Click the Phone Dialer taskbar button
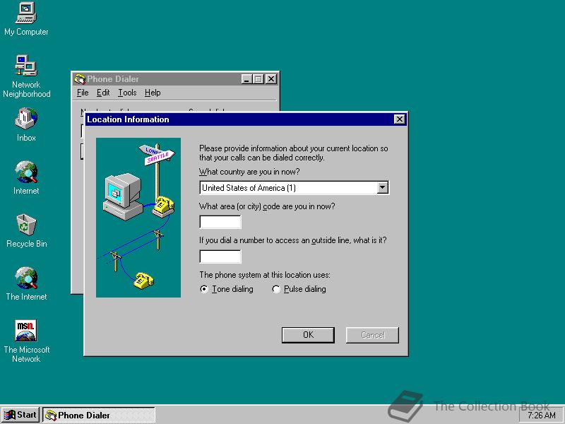Screen dimensions: 565x424 pos(99,416)
